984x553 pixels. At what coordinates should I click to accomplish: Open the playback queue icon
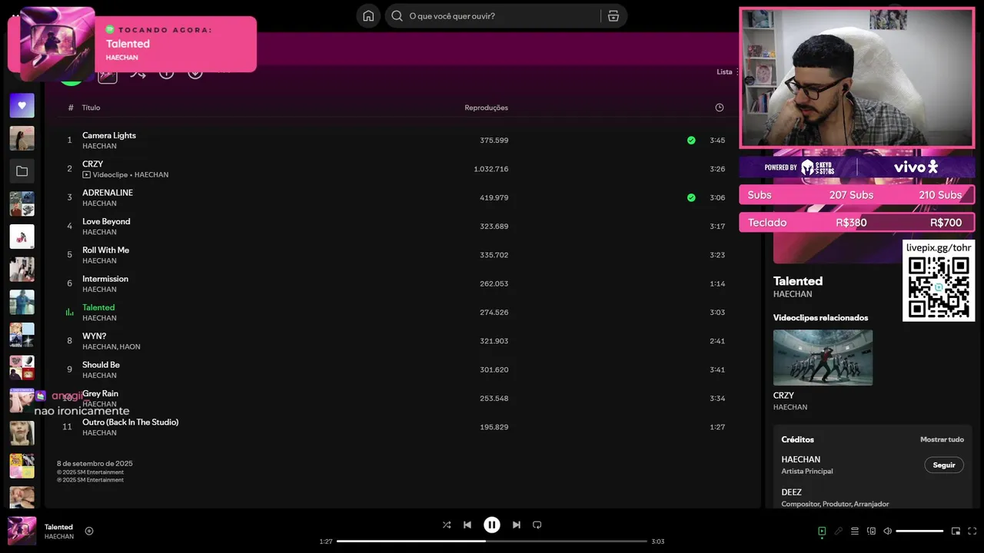855,531
